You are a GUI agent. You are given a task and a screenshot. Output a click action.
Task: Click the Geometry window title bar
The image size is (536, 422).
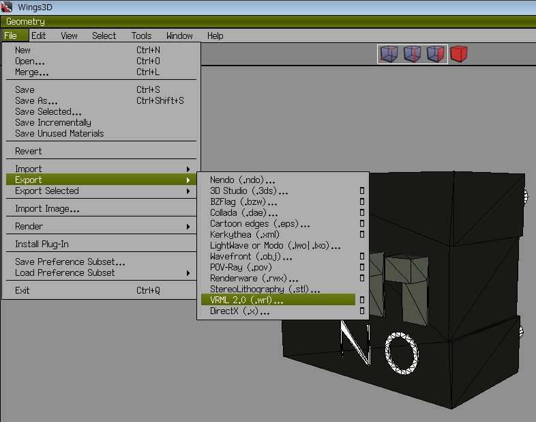(268, 22)
